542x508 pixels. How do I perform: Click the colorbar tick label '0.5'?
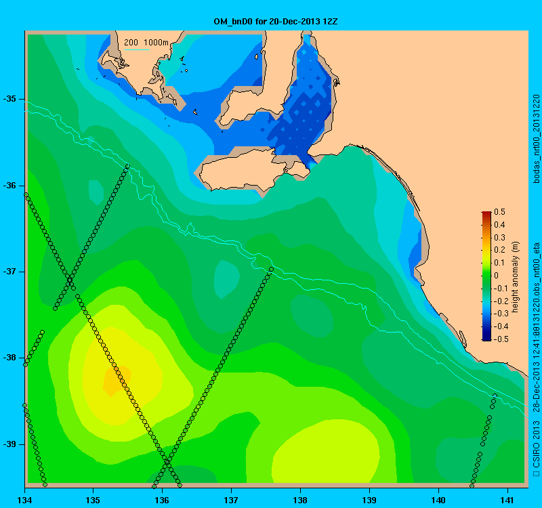[499, 212]
